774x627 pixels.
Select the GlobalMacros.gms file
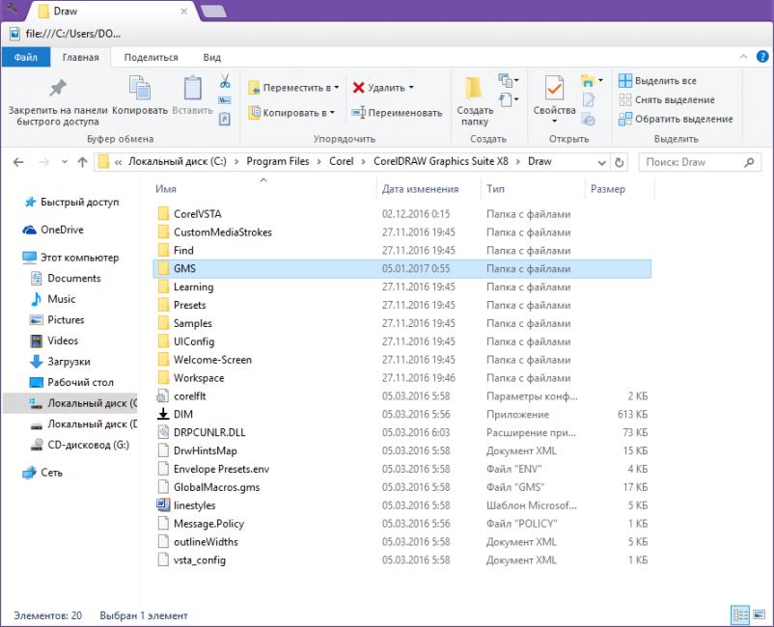[216, 487]
